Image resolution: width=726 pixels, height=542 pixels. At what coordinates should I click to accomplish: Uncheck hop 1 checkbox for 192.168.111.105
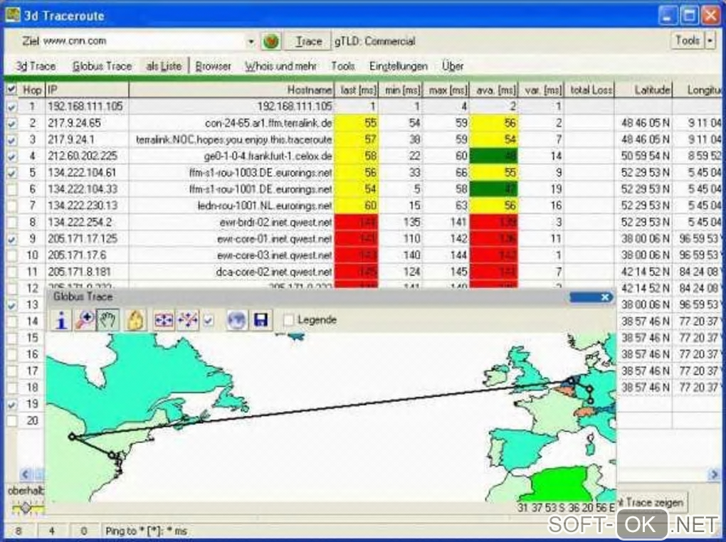point(12,107)
